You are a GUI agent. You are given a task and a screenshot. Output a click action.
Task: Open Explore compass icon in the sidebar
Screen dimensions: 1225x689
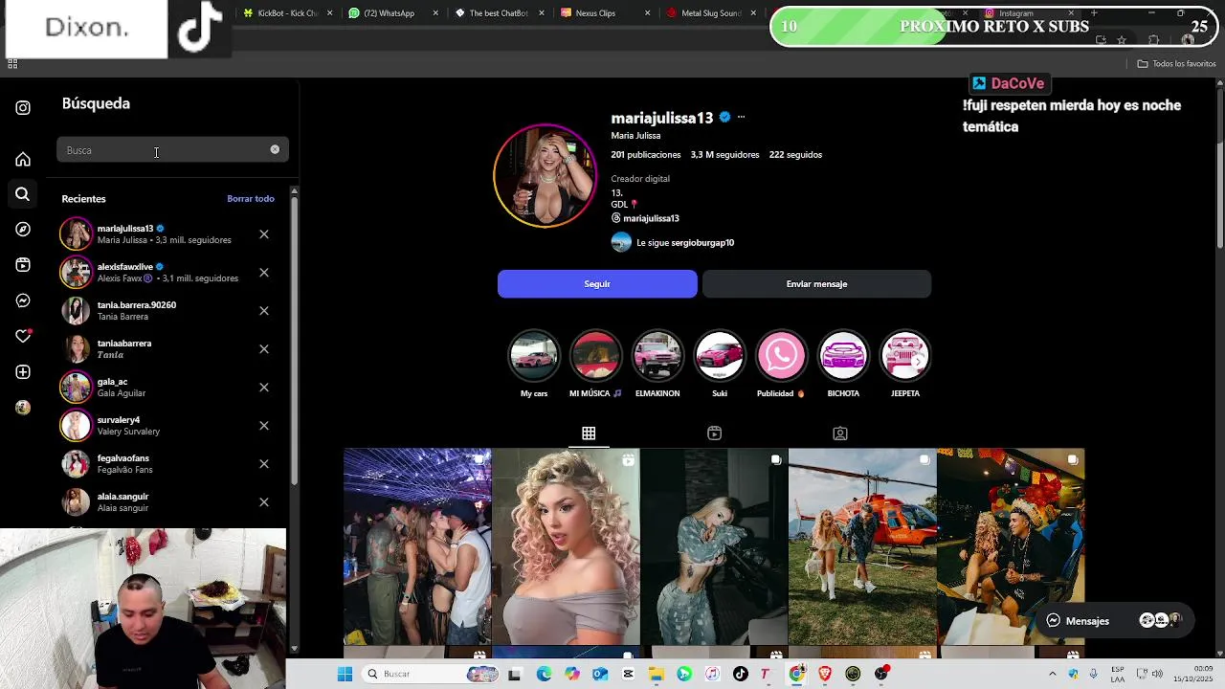[23, 230]
